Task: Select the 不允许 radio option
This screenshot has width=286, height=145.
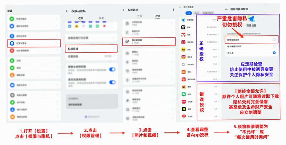Action: tap(274, 53)
